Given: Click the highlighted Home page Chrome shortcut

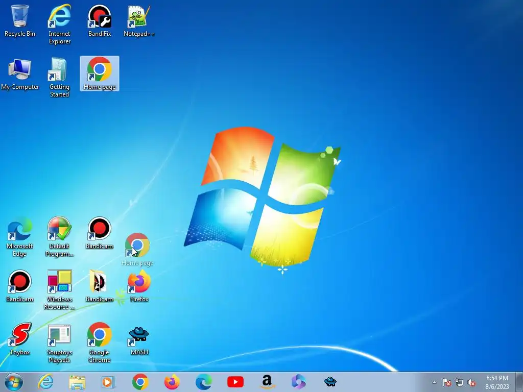Looking at the screenshot, I should pyautogui.click(x=100, y=73).
